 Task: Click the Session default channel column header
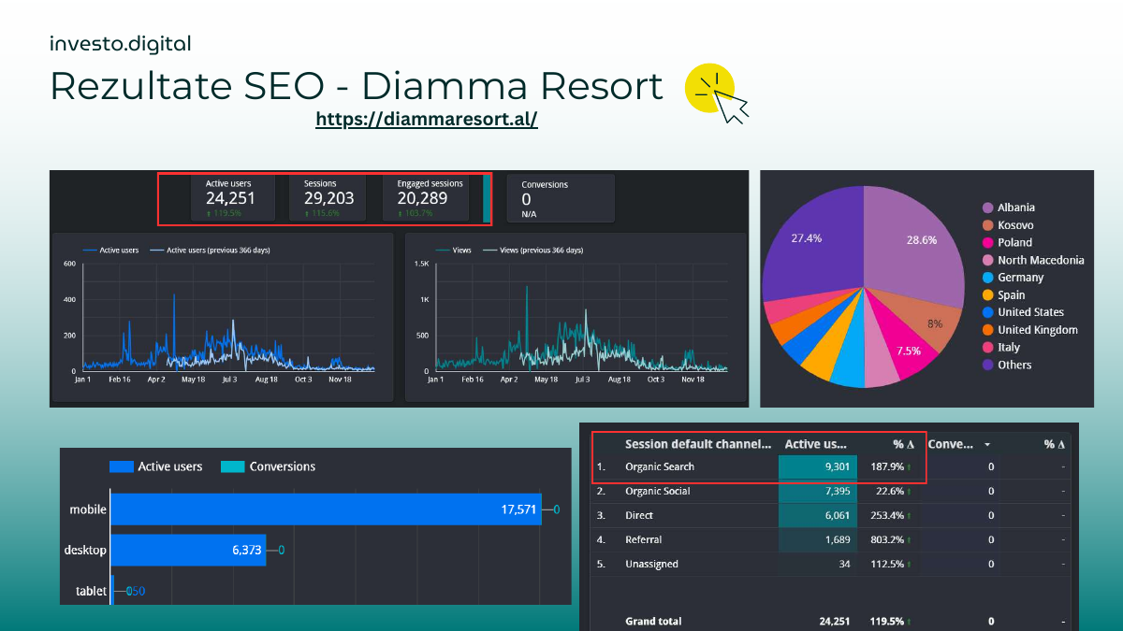pos(698,444)
